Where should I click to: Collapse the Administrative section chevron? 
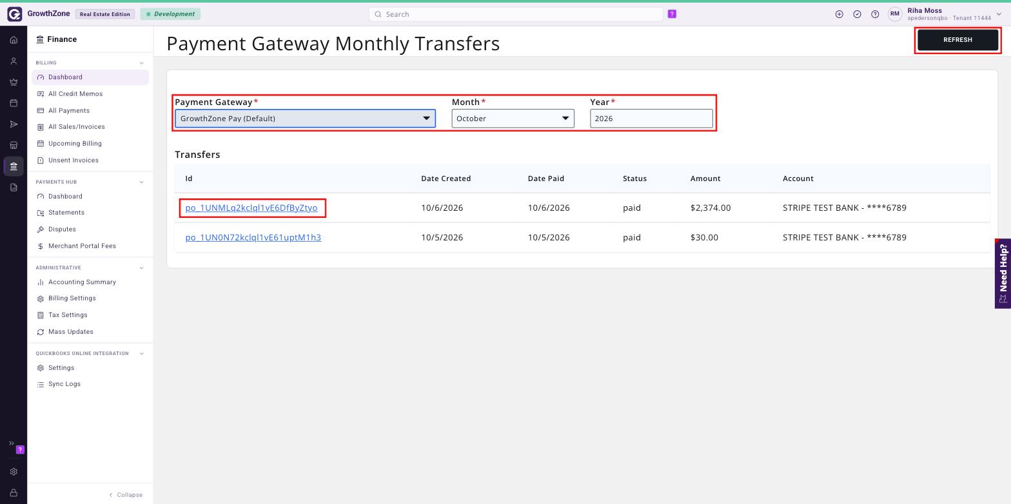coord(142,268)
